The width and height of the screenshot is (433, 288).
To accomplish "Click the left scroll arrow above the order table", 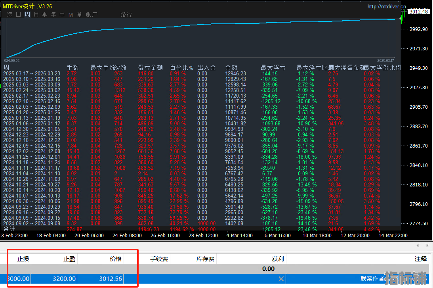I will (x=418, y=246).
